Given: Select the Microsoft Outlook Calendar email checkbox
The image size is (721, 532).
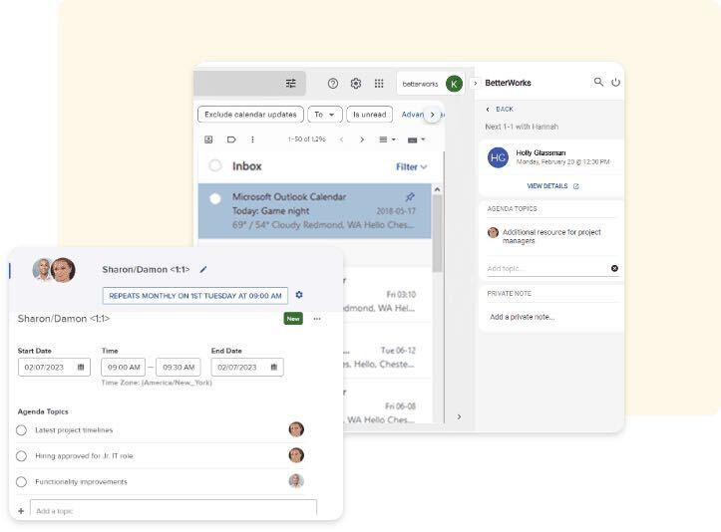Looking at the screenshot, I should [x=214, y=198].
